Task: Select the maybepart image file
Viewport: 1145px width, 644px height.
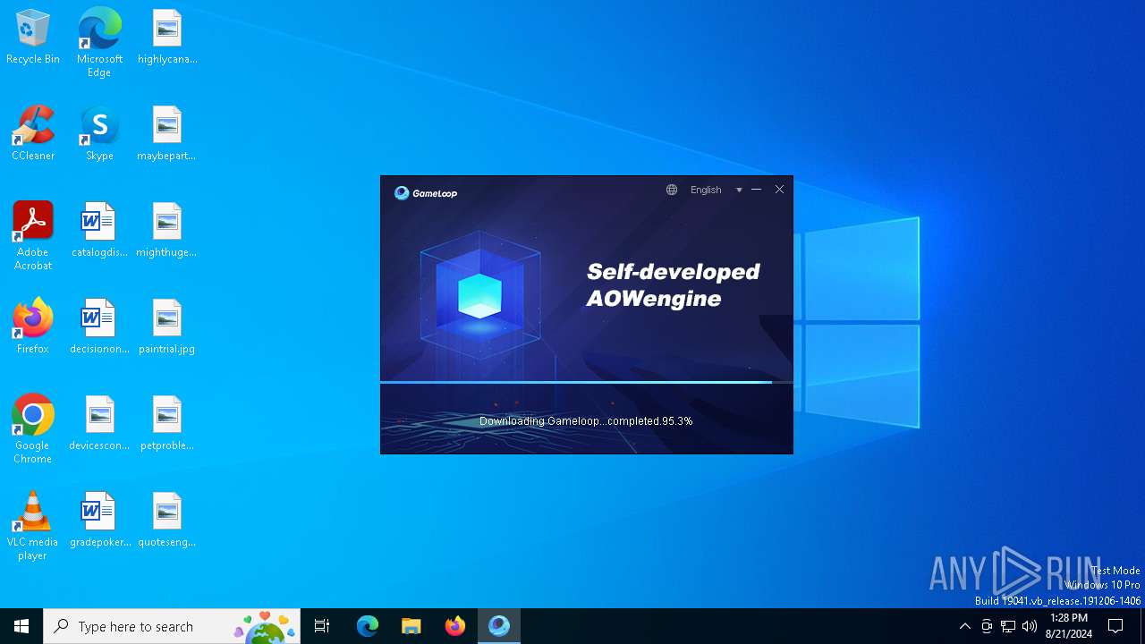Action: click(x=167, y=133)
